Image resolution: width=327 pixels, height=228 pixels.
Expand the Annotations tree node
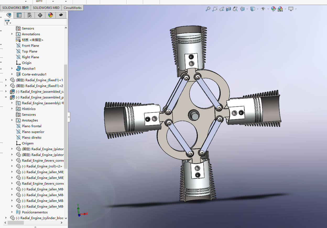(x=12, y=34)
